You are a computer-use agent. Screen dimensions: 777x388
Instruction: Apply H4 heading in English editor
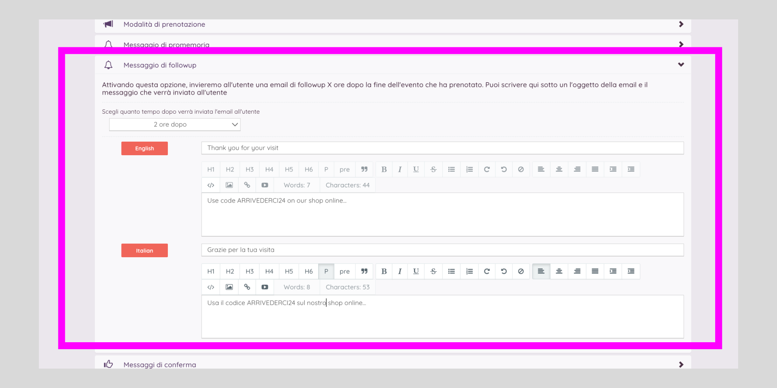[269, 169]
